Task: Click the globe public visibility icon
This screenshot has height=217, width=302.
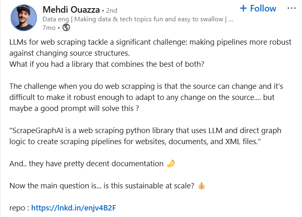Action: tap(66, 28)
